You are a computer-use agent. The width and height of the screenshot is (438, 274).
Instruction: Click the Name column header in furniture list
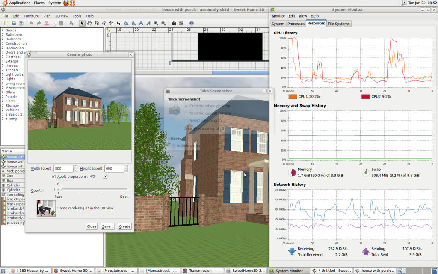tap(13, 151)
